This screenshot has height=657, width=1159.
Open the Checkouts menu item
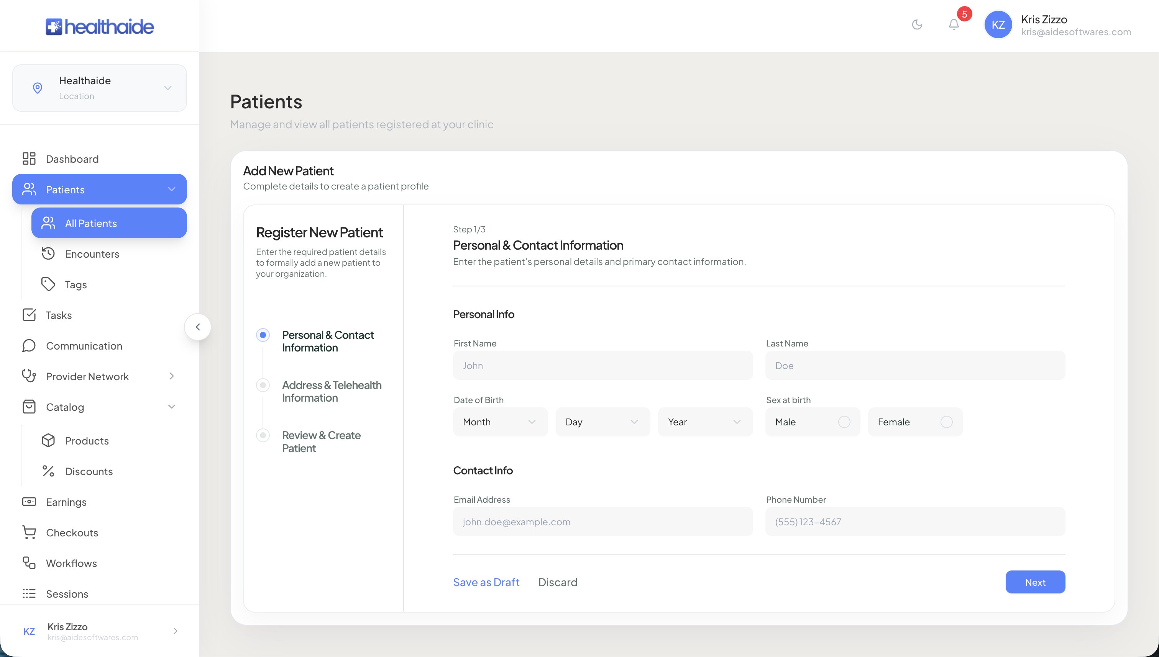[x=99, y=533]
